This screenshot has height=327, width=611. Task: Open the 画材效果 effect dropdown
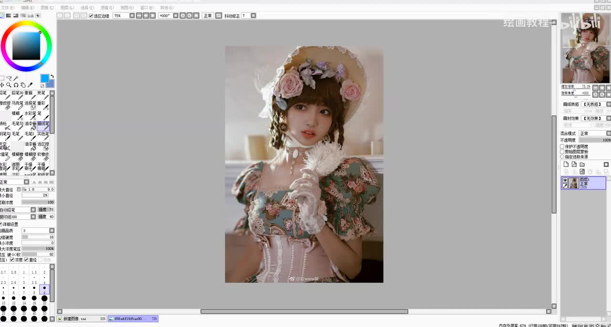(x=608, y=118)
